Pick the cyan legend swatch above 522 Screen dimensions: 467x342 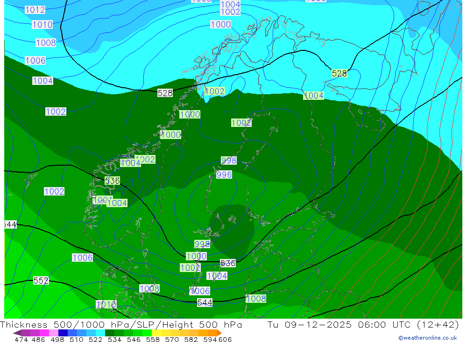tap(100, 333)
